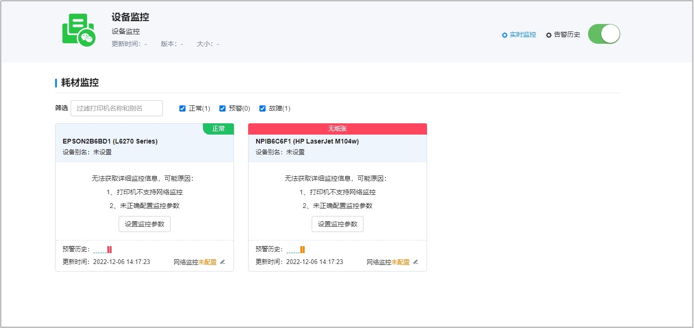Click 设置监控参数 button on HP LaserJet card
This screenshot has width=694, height=328.
(338, 224)
